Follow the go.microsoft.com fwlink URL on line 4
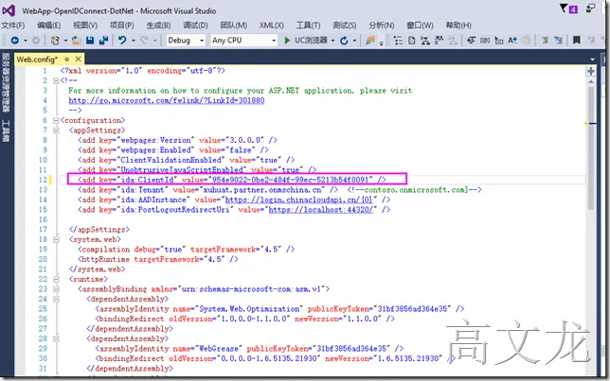The height and width of the screenshot is (381, 610). [x=167, y=100]
